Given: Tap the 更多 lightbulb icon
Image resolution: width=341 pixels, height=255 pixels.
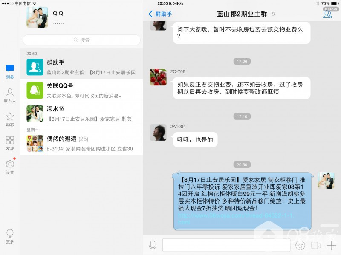Looking at the screenshot, I should 10,236.
